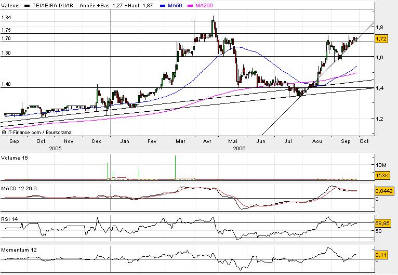Click the 'Fev' month label on time axis
The width and height of the screenshot is (398, 275).
click(x=152, y=141)
